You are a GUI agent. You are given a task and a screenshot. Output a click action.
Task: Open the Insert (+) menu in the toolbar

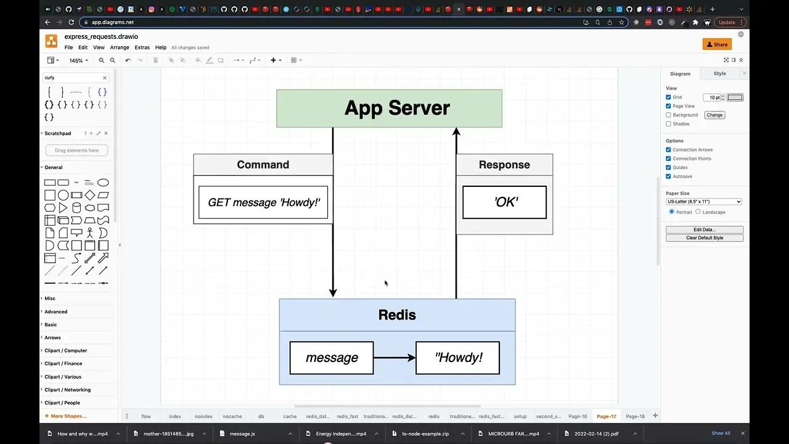coord(274,60)
